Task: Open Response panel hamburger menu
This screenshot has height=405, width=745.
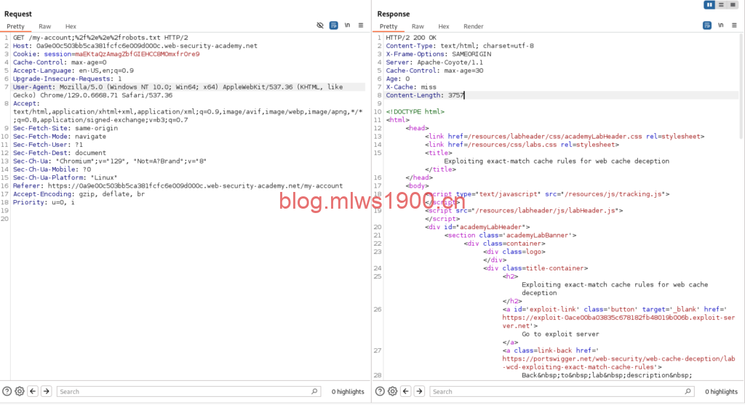Action: 735,25
